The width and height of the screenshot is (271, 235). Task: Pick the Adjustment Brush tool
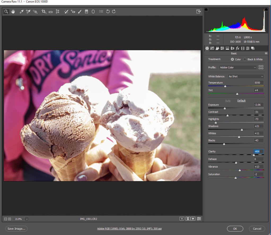80,12
